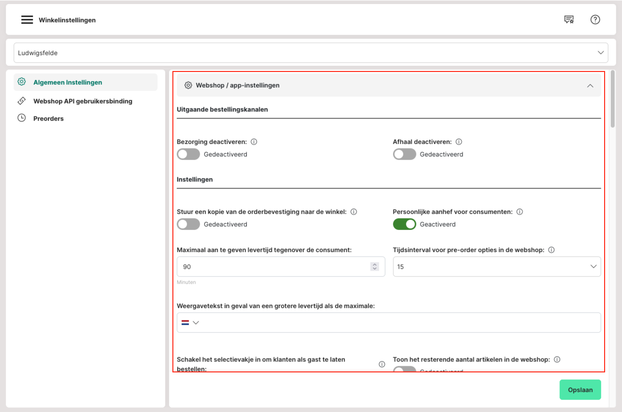Image resolution: width=622 pixels, height=412 pixels.
Task: Click the feedback chat star icon
Action: [x=569, y=20]
